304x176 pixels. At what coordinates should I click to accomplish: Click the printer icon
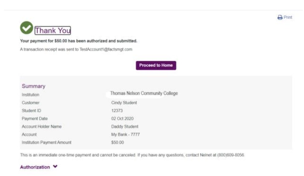point(280,18)
